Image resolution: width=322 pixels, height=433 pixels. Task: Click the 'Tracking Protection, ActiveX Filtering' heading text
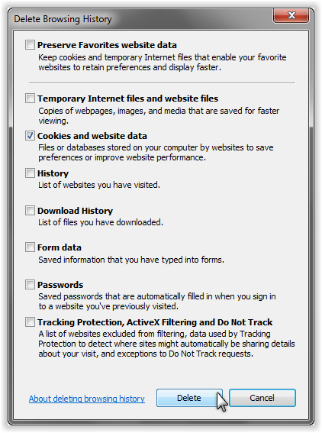coord(155,322)
